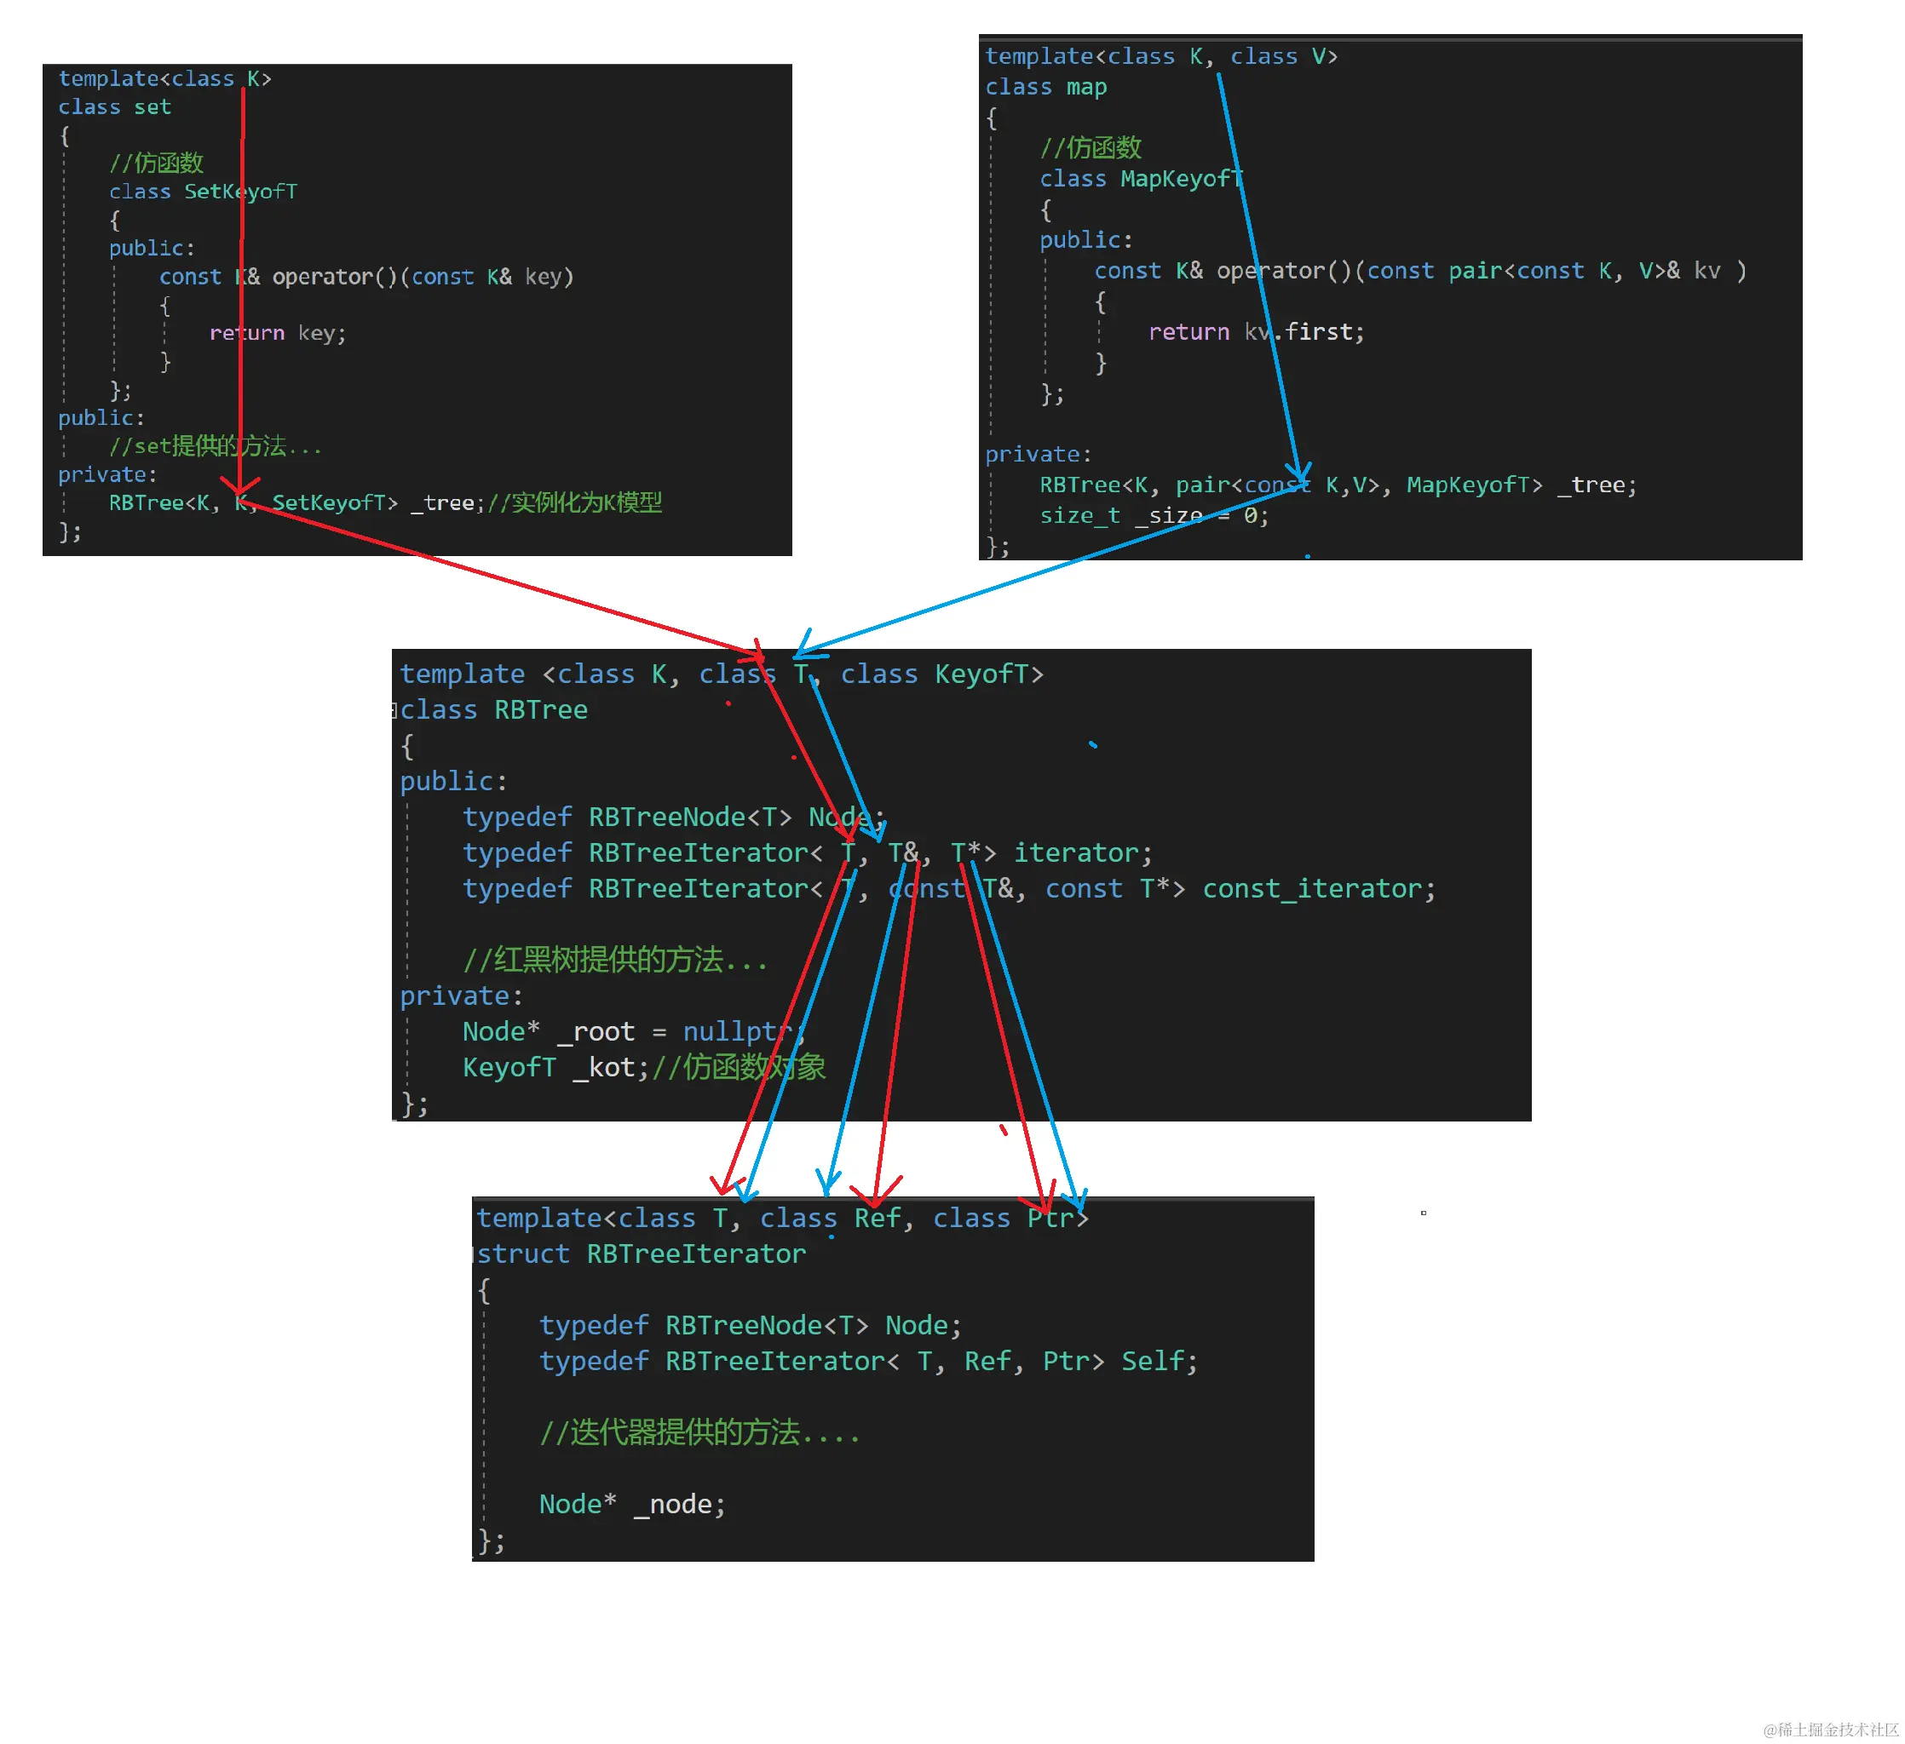Screen dimensions: 1905x1744
Task: Select the "//迭代器提供的方法...." comment
Action: [x=700, y=1432]
